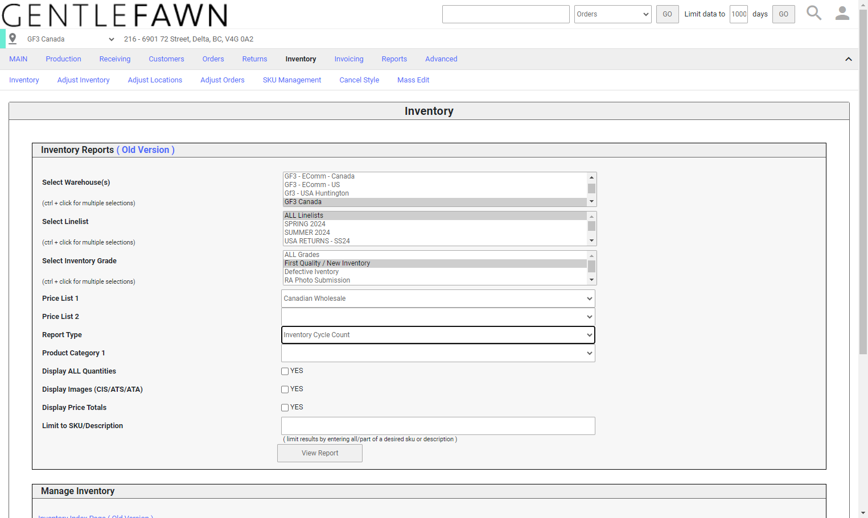The height and width of the screenshot is (518, 868).
Task: Open the Price List 2 dropdown
Action: [438, 317]
